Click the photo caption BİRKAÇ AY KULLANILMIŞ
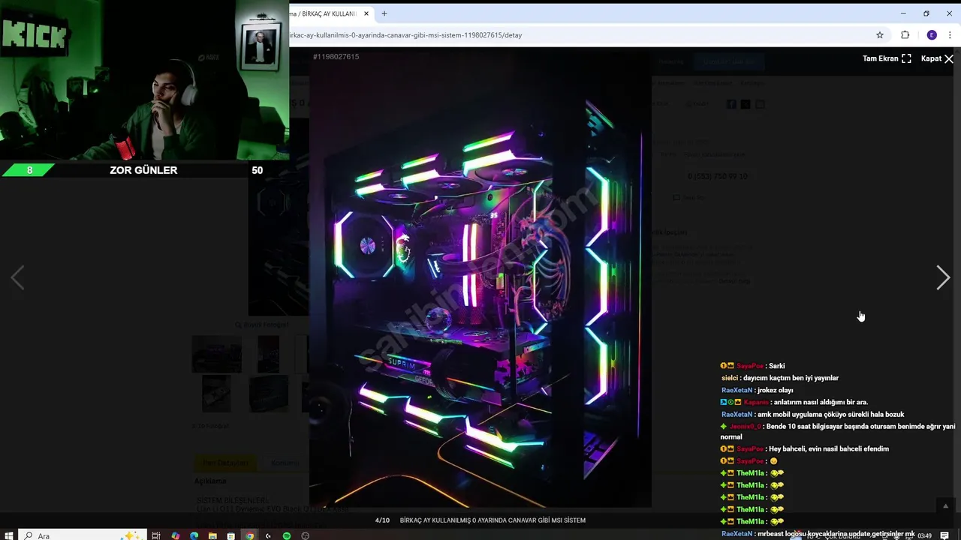Screen dimensions: 961x540 [x=493, y=520]
